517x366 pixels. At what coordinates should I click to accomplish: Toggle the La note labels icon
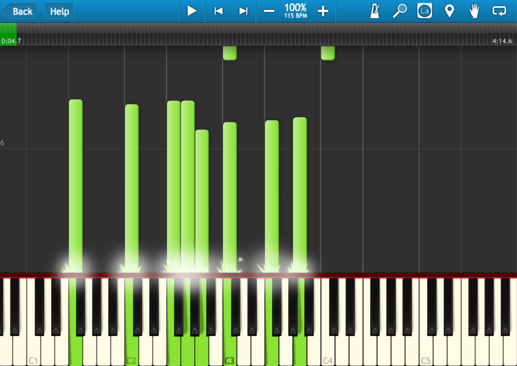point(424,11)
